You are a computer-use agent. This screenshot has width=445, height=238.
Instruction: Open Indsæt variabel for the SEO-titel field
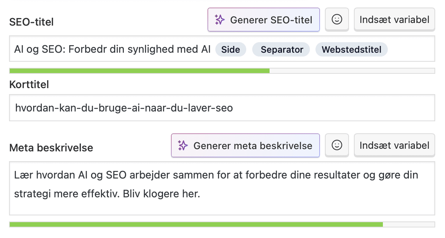point(394,20)
